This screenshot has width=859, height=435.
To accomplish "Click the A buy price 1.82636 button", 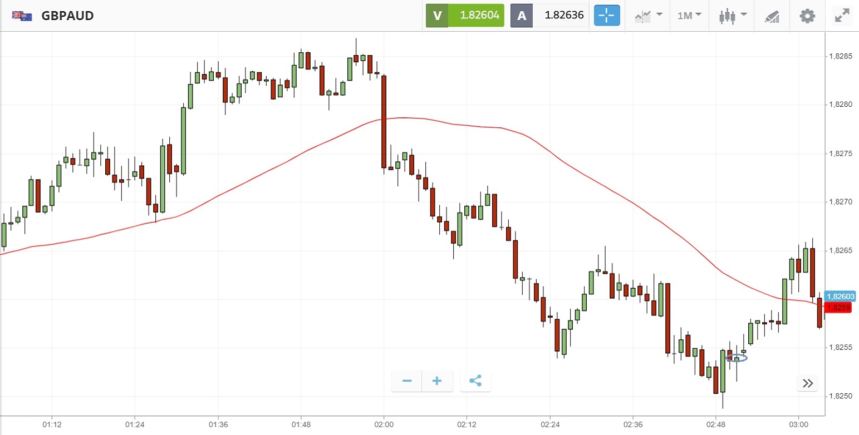I will click(x=549, y=16).
